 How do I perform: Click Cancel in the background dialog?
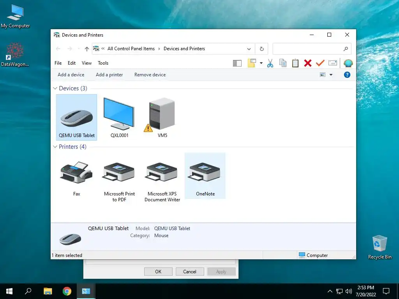(190, 271)
